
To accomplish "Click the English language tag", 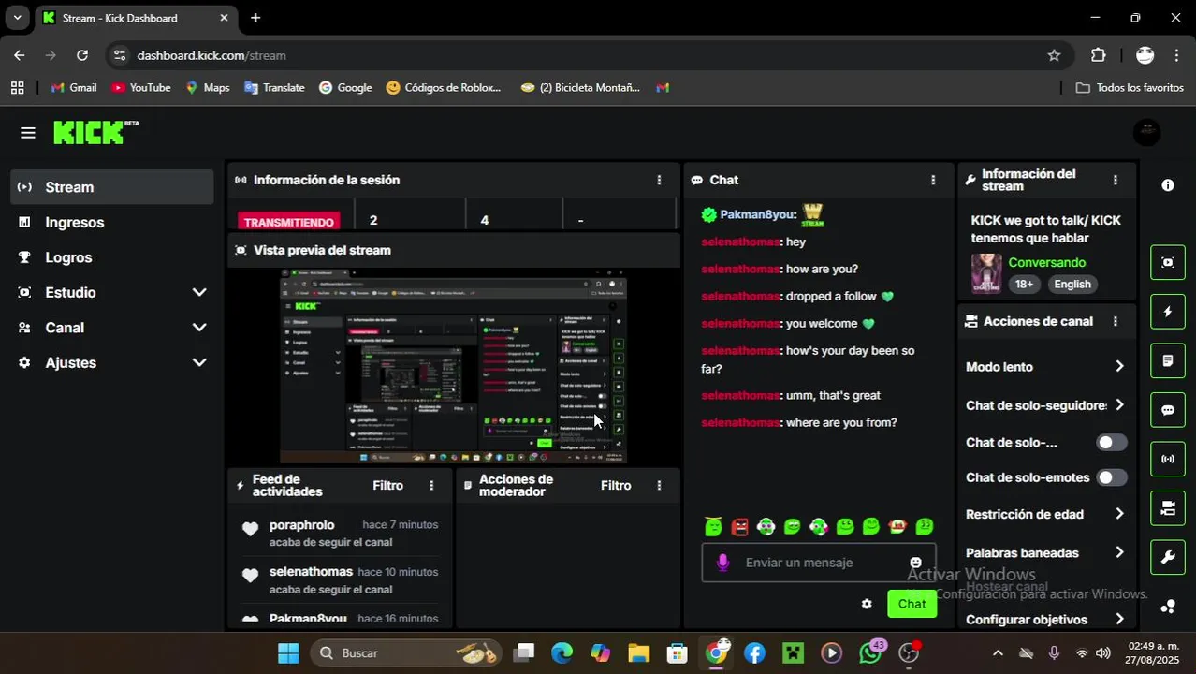I will point(1072,285).
